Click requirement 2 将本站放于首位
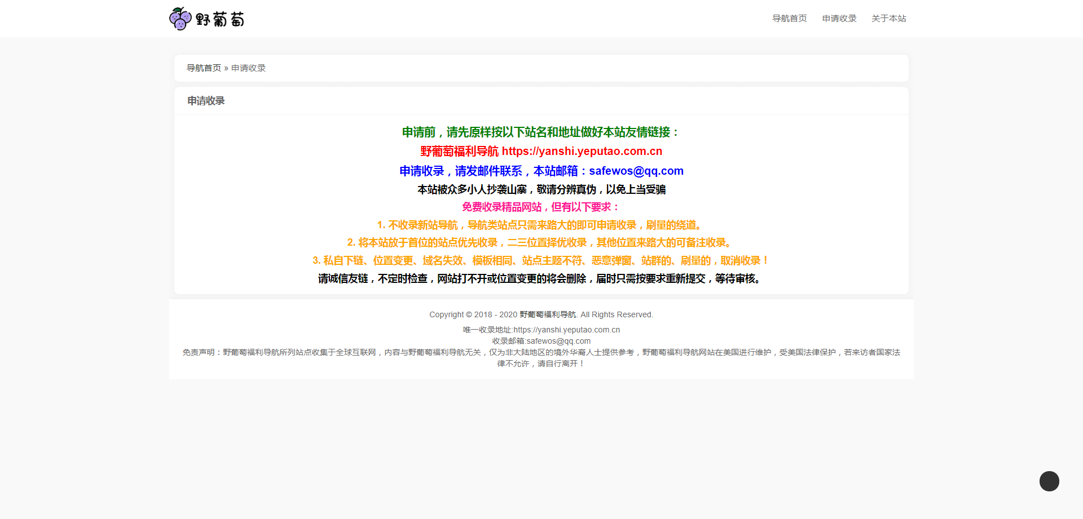 point(541,242)
